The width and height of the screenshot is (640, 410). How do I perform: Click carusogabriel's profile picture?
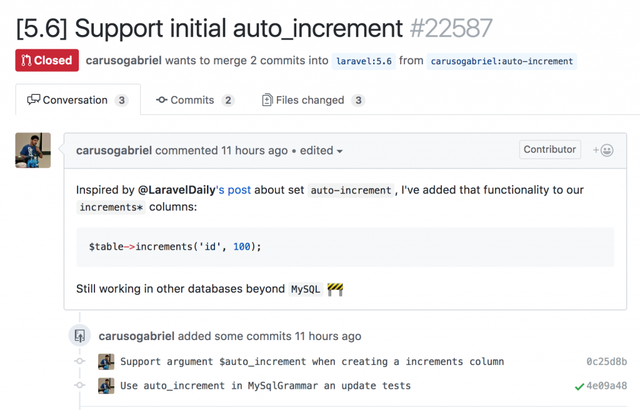pyautogui.click(x=32, y=150)
